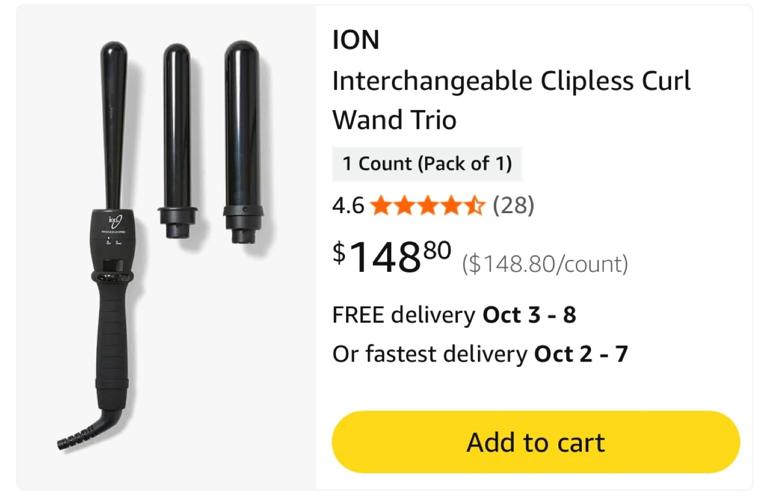Click the middle third rating star
770x500 pixels.
pos(427,205)
